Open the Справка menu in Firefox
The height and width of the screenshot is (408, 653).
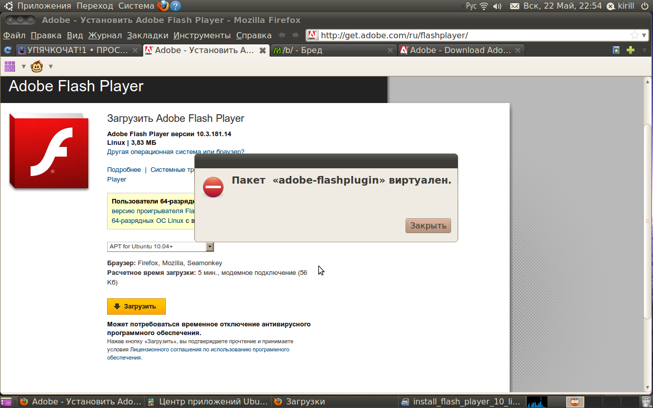click(254, 35)
